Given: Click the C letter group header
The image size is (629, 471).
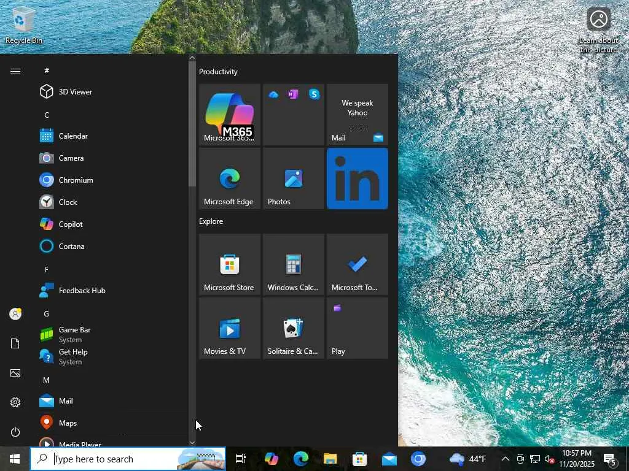Looking at the screenshot, I should [x=47, y=115].
